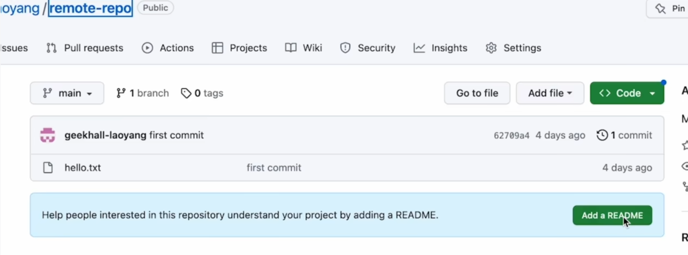The image size is (688, 255).
Task: Open the Pull requests tab
Action: point(85,48)
